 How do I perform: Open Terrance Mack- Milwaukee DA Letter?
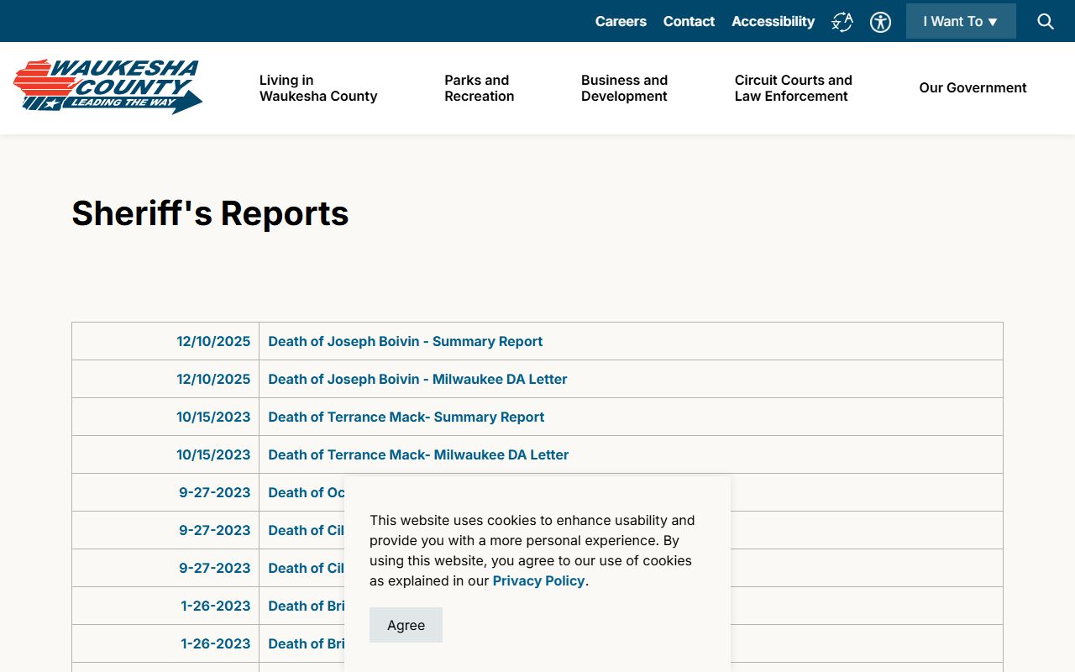tap(418, 454)
